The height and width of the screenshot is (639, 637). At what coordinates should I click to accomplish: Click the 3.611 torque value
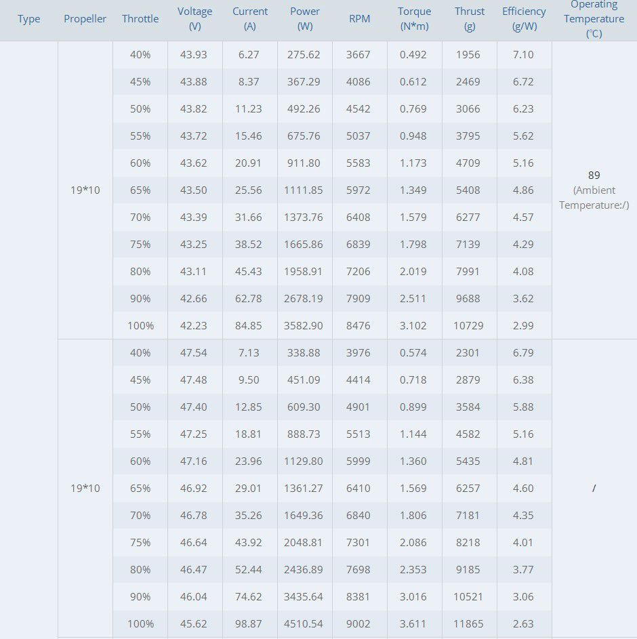pos(413,624)
